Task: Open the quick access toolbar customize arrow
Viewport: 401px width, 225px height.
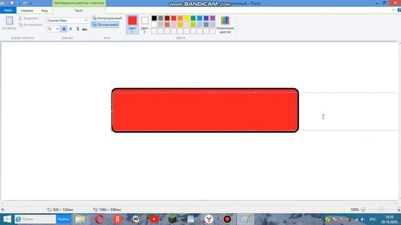Action: (31, 4)
